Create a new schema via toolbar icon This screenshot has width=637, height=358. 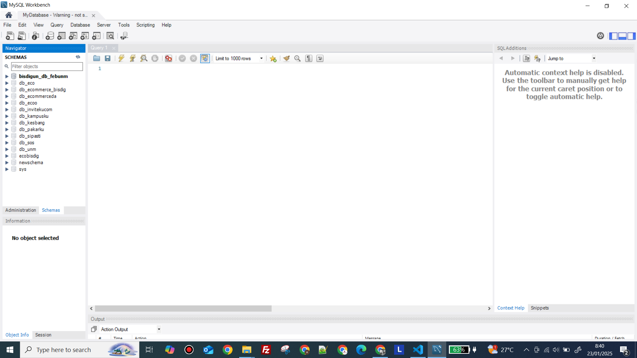pyautogui.click(x=50, y=36)
